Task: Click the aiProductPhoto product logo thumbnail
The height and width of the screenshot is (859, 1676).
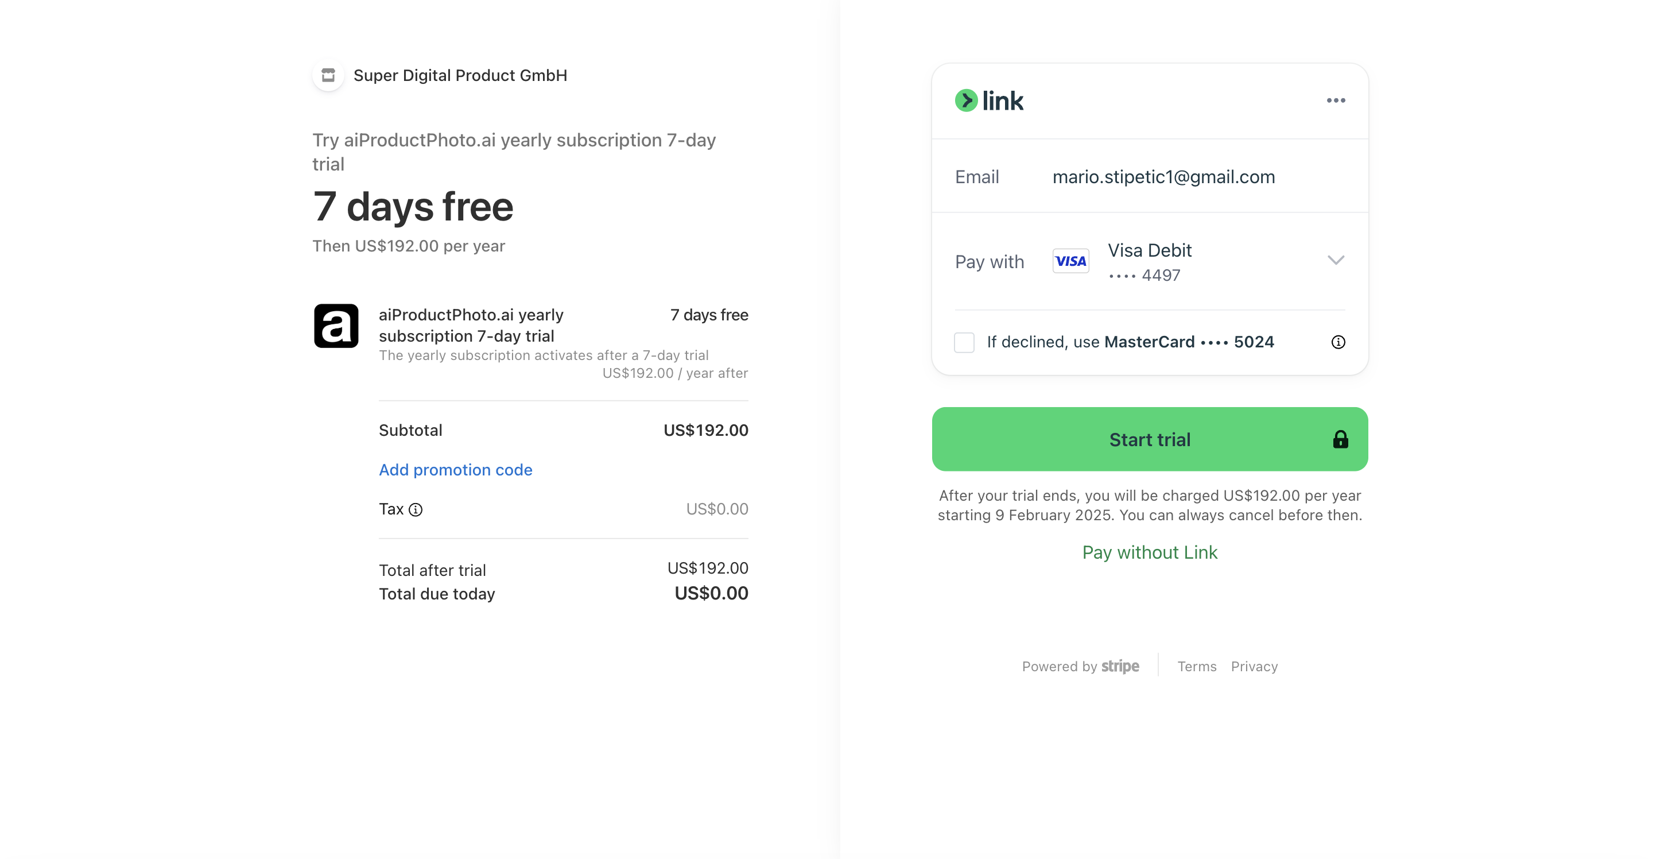Action: pyautogui.click(x=336, y=326)
